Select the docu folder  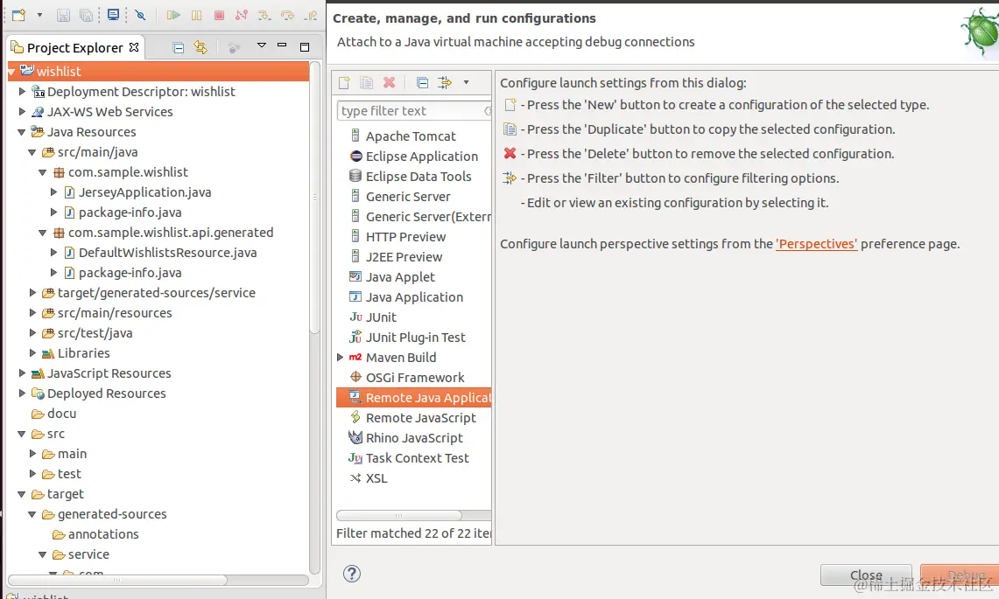tap(54, 414)
